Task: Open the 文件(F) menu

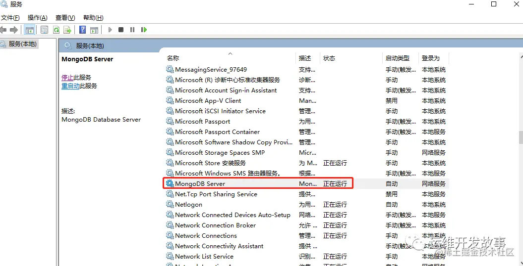Action: [x=10, y=18]
